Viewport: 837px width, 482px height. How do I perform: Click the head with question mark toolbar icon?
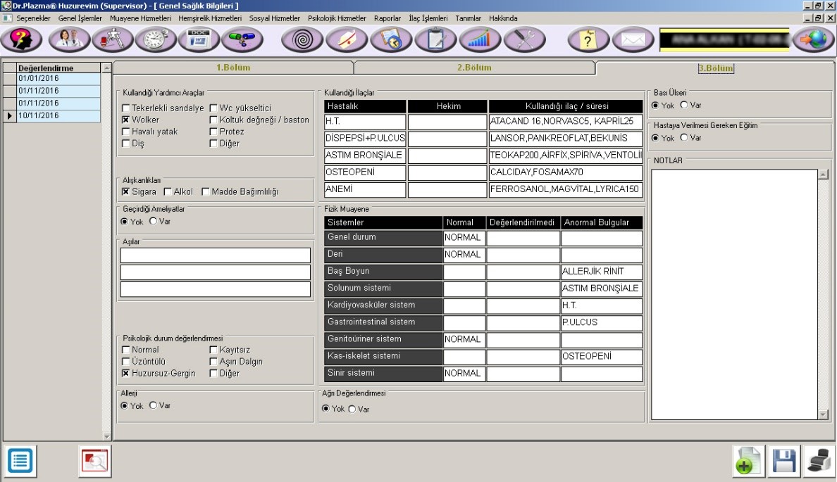[x=22, y=39]
